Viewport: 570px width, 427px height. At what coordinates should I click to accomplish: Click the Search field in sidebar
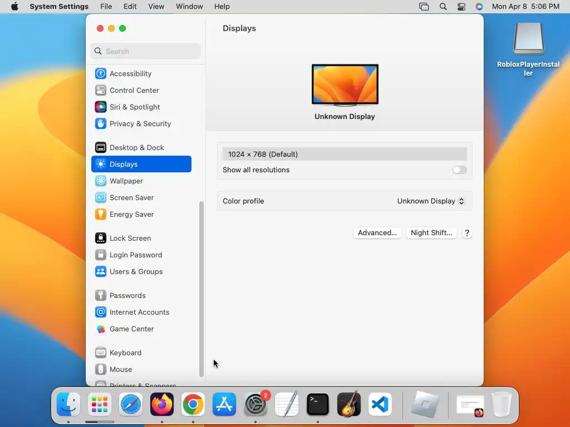[x=145, y=51]
